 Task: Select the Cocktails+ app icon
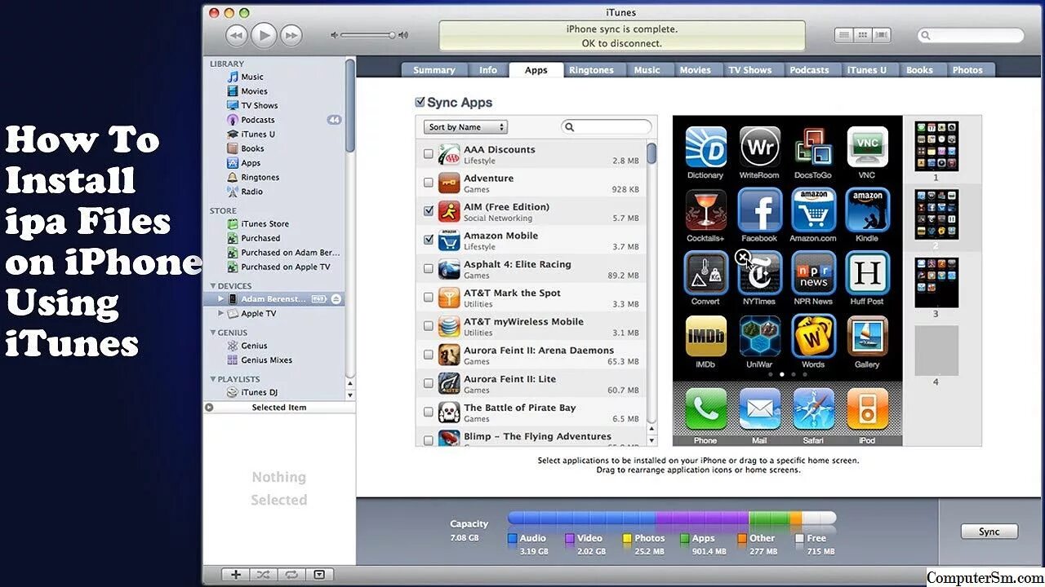[x=705, y=210]
